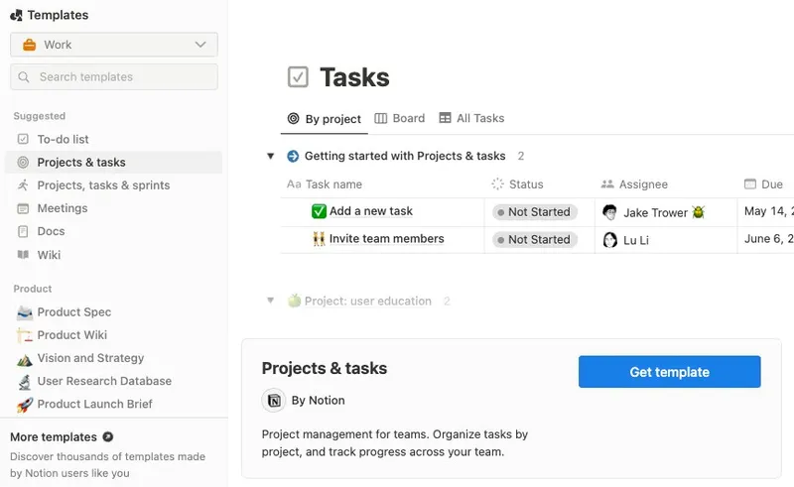Collapse the Getting started with Projects & tasks group
Screen dimensions: 794x487
coord(270,156)
